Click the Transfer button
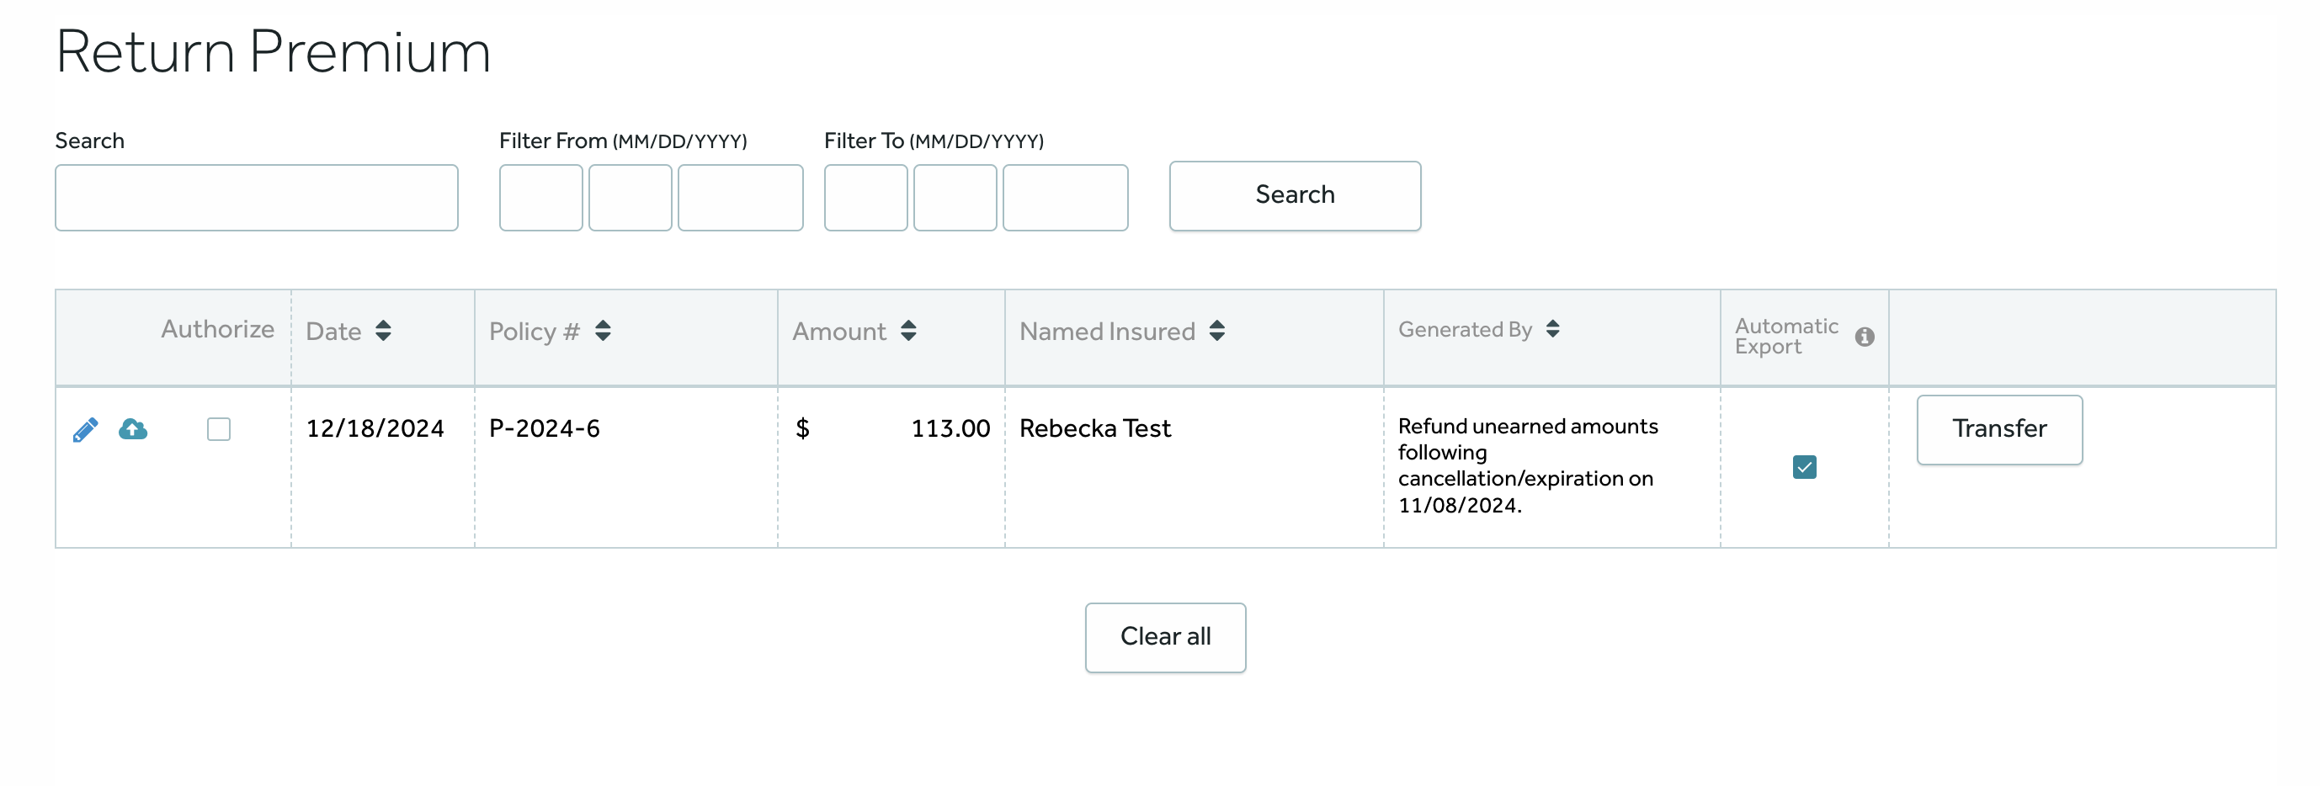The image size is (2320, 786). click(1998, 429)
